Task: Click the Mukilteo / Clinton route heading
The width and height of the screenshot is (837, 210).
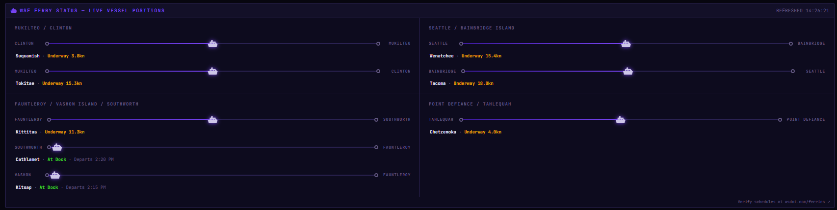Action: tap(43, 28)
